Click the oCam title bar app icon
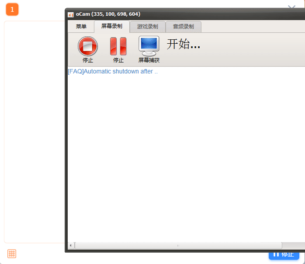 71,14
